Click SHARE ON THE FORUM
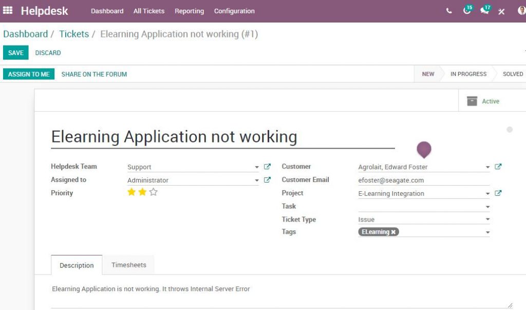This screenshot has width=526, height=310. (x=94, y=74)
